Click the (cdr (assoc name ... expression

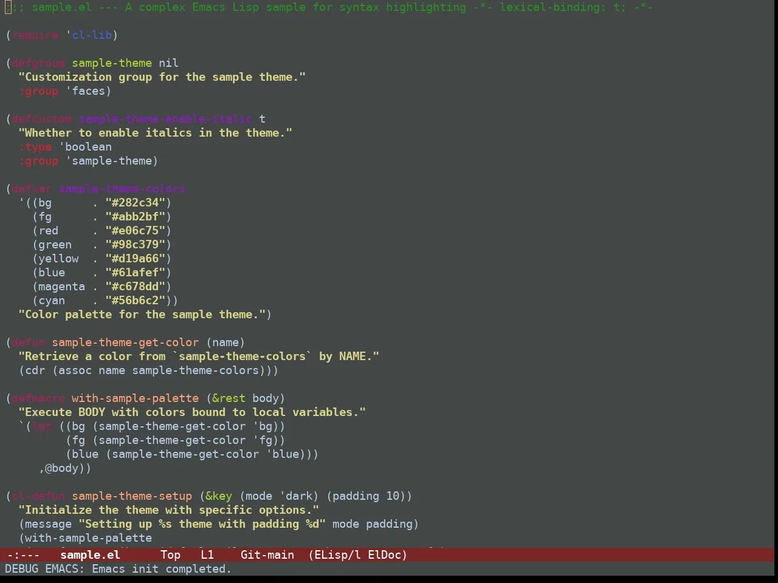pyautogui.click(x=149, y=370)
